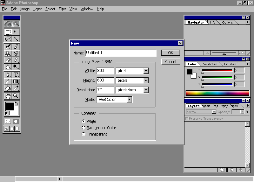Open the Width units dropdown
Viewport: 254px width, 182px height.
[x=146, y=71]
